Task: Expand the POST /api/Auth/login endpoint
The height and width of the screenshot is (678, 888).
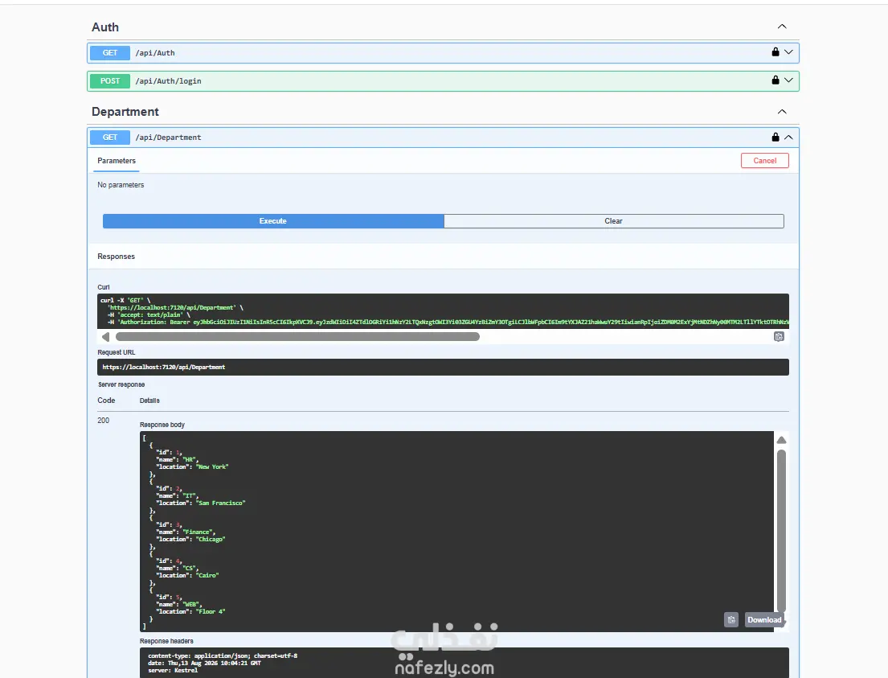Action: [788, 80]
